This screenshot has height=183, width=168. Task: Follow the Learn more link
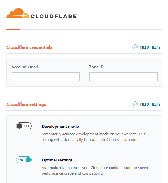point(130,140)
